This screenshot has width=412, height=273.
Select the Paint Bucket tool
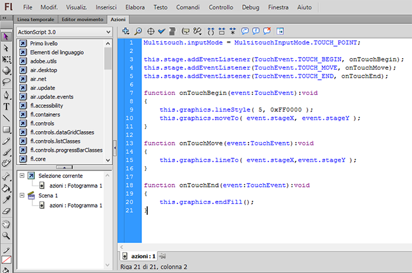click(x=6, y=188)
